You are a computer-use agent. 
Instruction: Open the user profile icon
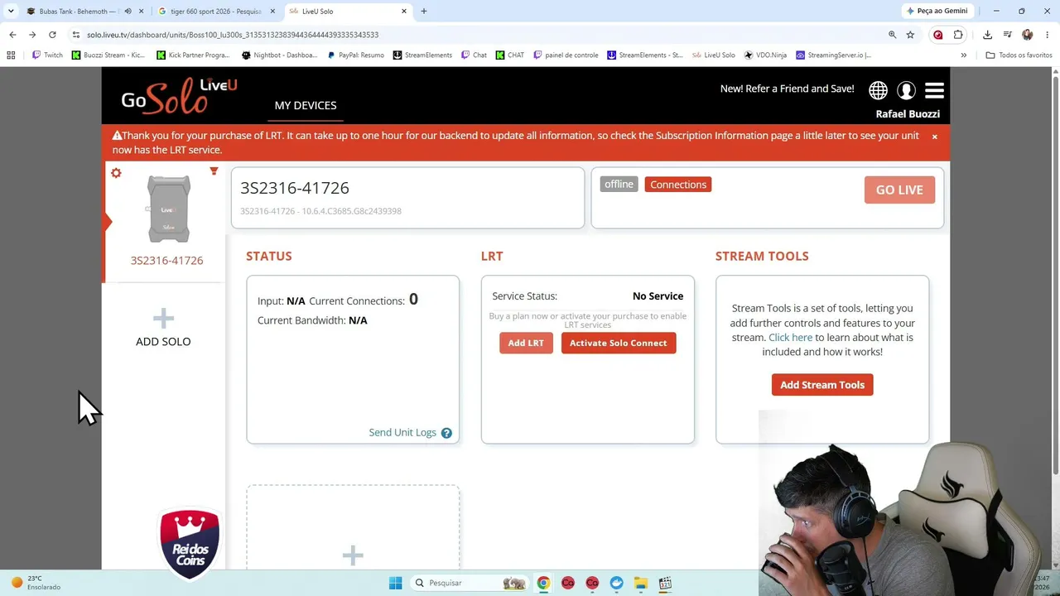tap(906, 90)
